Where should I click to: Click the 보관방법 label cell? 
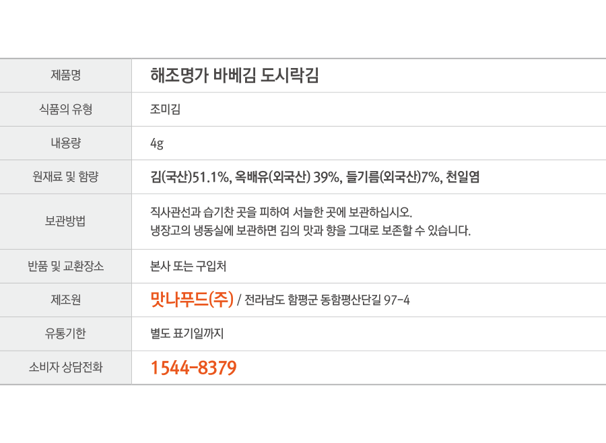[66, 221]
